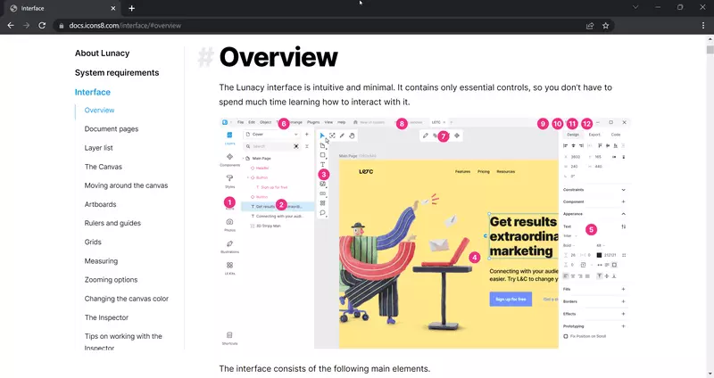Select the 3D Stripy Man layer

point(269,226)
